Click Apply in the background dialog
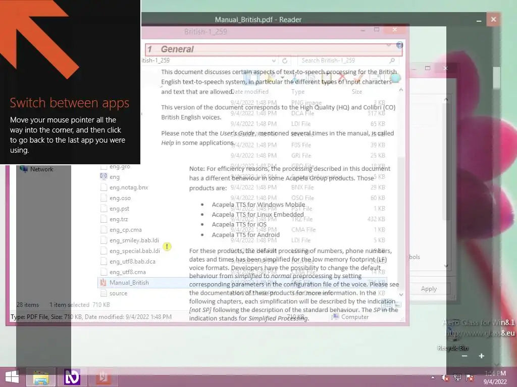Viewport: 517px width, 387px height. click(x=429, y=289)
